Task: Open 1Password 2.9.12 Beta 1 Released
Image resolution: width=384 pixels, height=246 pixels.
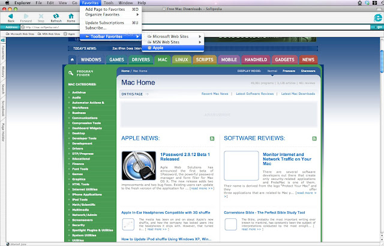Action: click(x=185, y=157)
